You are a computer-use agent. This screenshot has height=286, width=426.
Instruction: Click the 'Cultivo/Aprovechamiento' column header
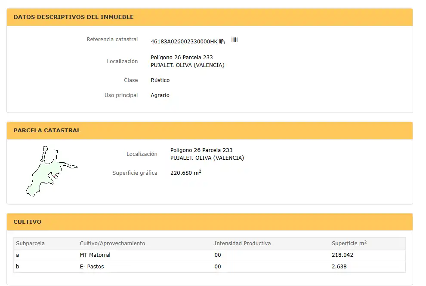pyautogui.click(x=112, y=243)
